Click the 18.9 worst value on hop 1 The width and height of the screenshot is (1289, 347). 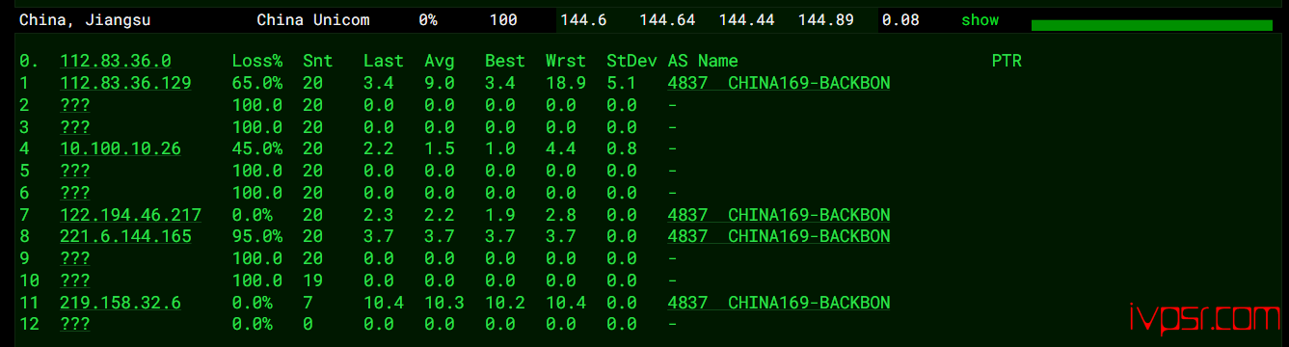point(565,83)
